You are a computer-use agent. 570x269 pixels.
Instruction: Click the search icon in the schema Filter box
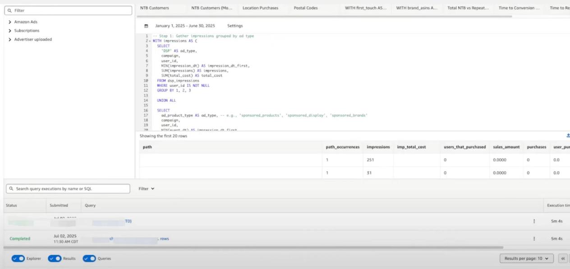[9, 10]
